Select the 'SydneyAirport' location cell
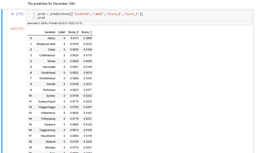256x153 pixels. (x=47, y=101)
